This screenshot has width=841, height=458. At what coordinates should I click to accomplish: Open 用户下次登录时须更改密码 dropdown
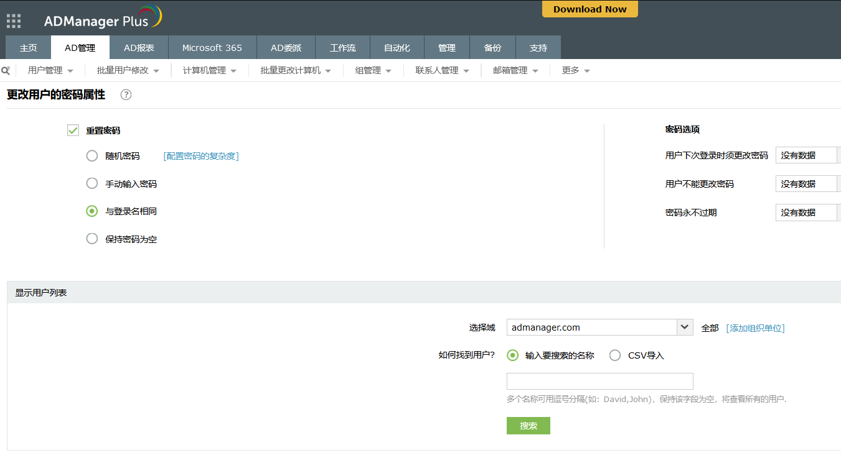point(807,155)
